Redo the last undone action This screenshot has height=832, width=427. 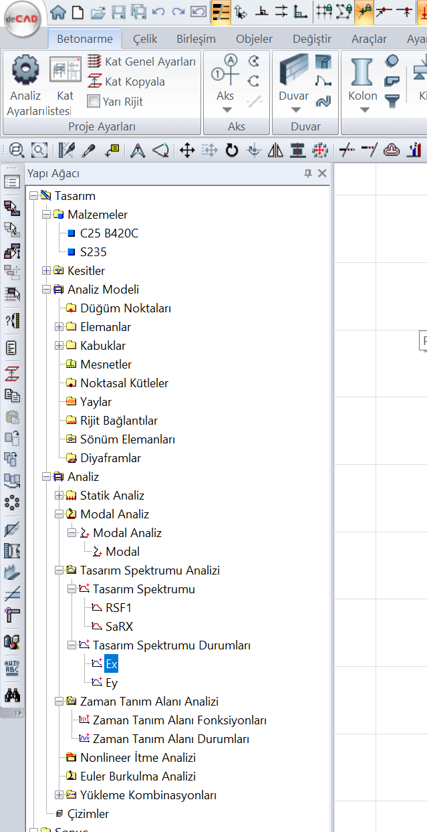tap(178, 11)
